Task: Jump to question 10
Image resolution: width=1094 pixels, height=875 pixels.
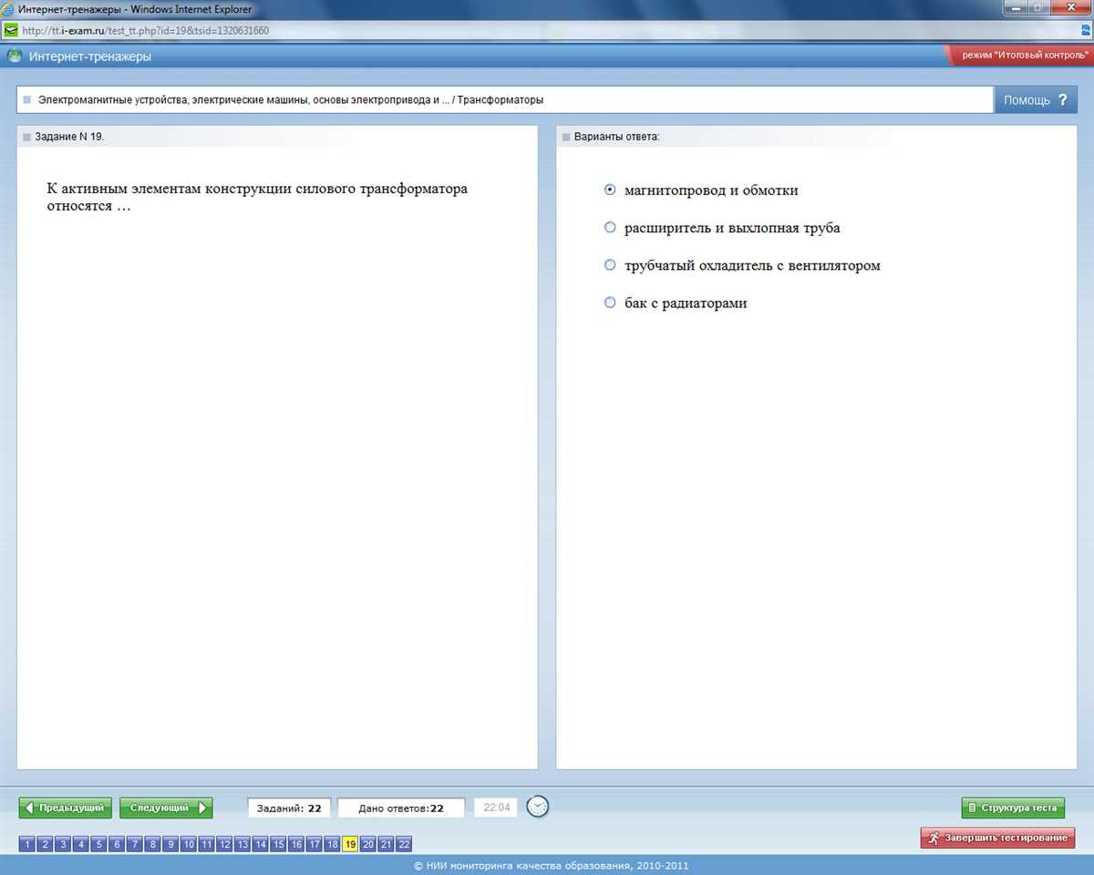Action: coord(189,844)
